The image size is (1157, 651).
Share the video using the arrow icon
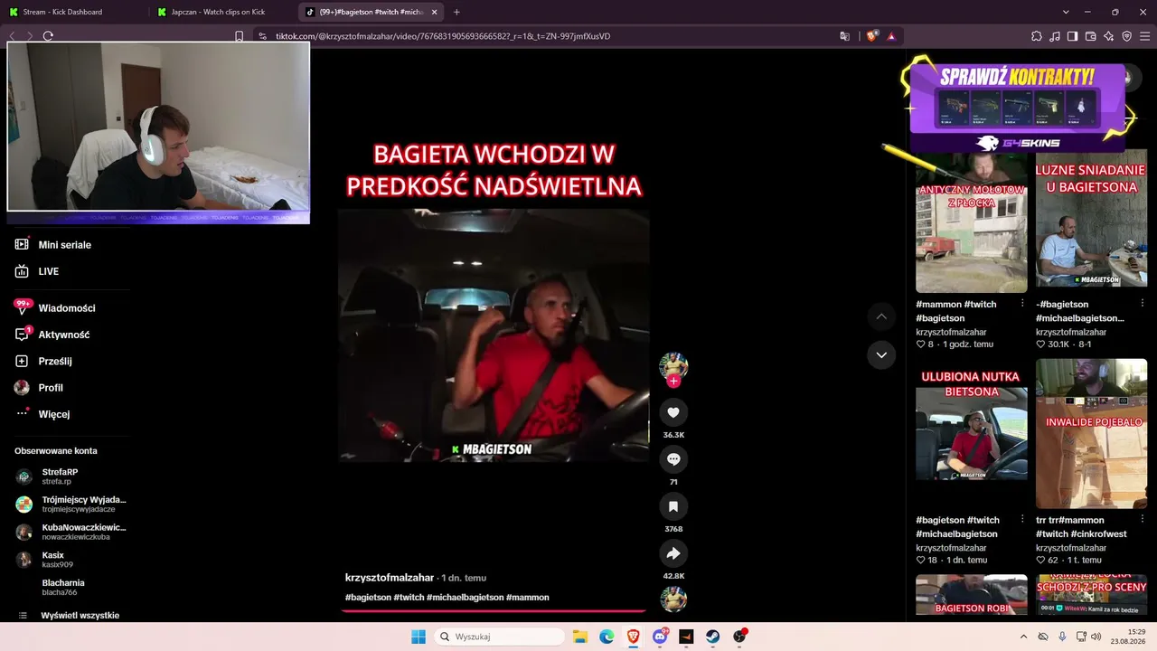click(673, 553)
